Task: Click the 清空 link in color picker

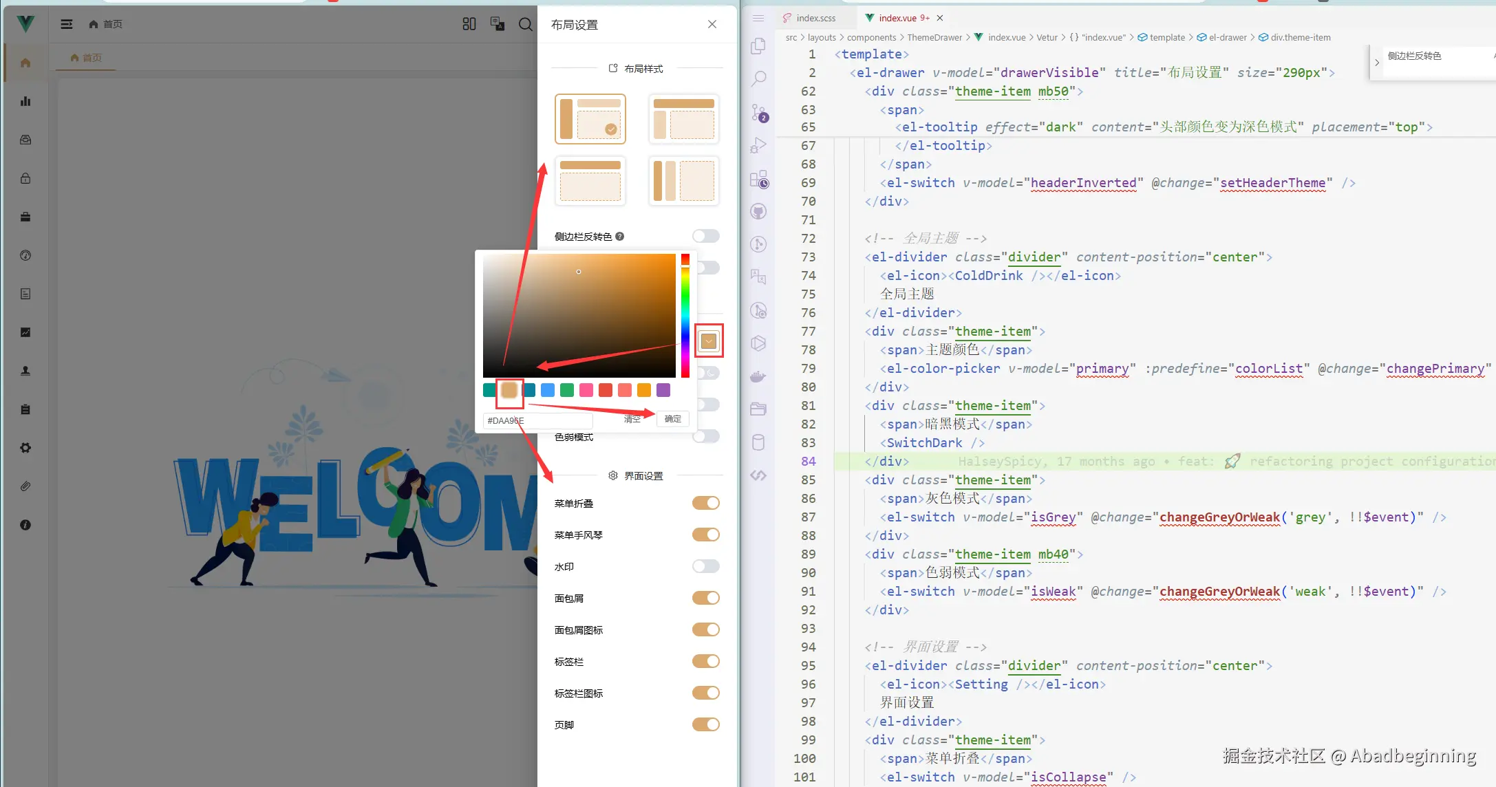Action: point(632,419)
